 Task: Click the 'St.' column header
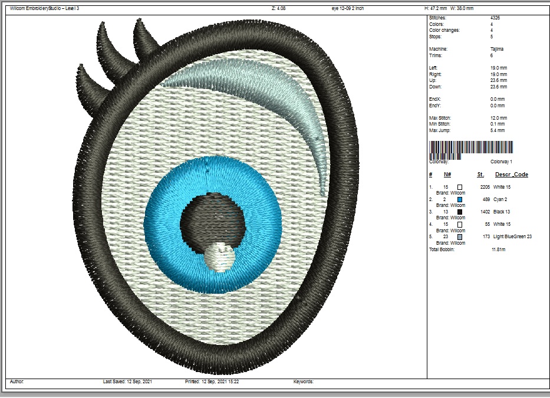[480, 175]
